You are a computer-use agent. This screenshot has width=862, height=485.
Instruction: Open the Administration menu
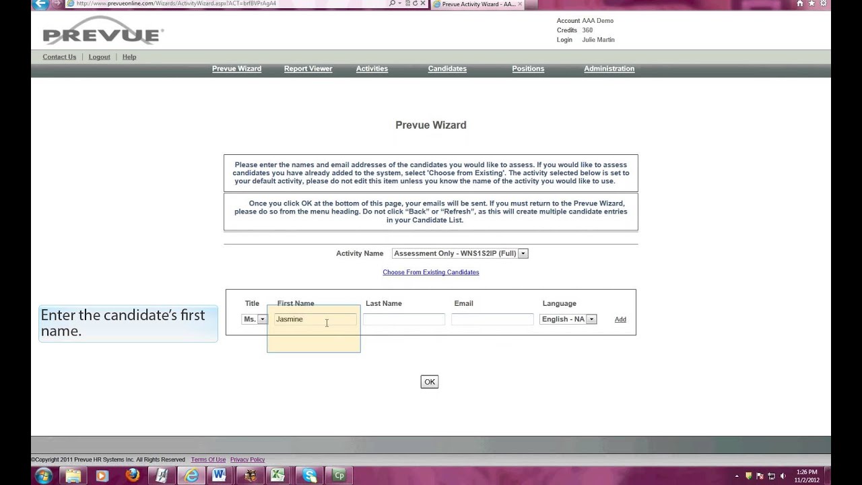[x=609, y=69]
